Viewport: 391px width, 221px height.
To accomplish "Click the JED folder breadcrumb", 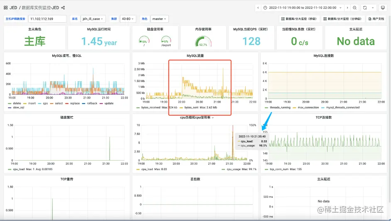I will 13,8.
